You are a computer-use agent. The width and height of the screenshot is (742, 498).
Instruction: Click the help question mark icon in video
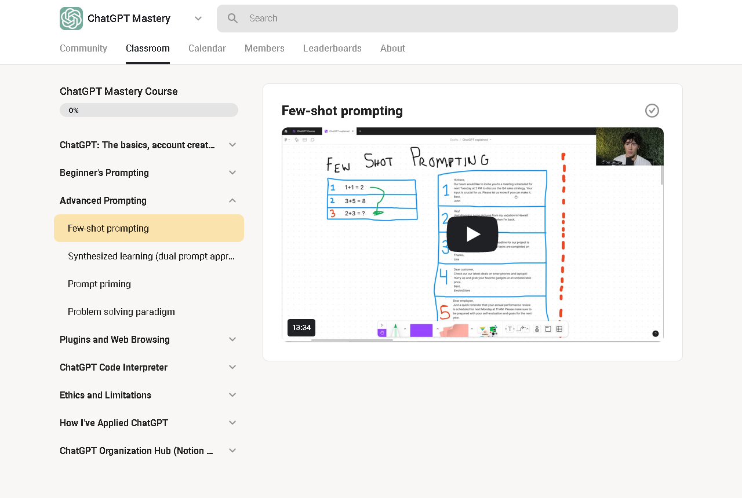tap(656, 334)
